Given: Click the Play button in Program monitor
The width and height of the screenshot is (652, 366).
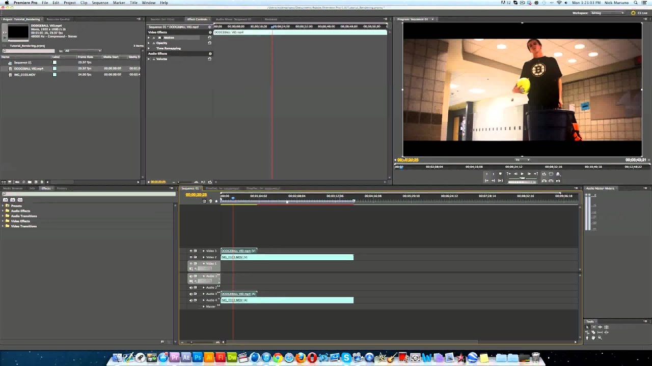Looking at the screenshot, I should pos(522,174).
